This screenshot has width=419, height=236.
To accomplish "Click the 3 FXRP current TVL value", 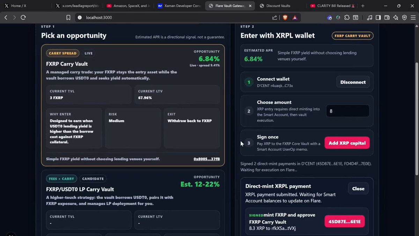I will [x=57, y=98].
